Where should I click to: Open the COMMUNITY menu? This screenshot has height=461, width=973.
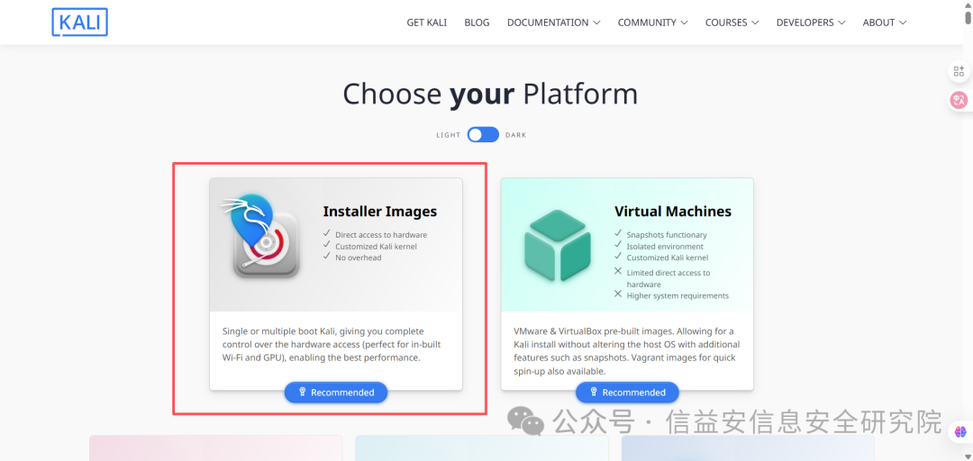point(653,23)
